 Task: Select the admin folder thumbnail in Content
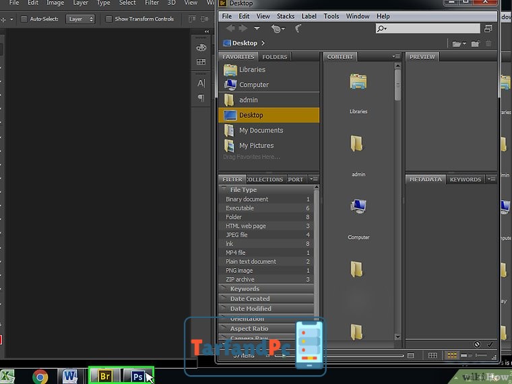[356, 143]
